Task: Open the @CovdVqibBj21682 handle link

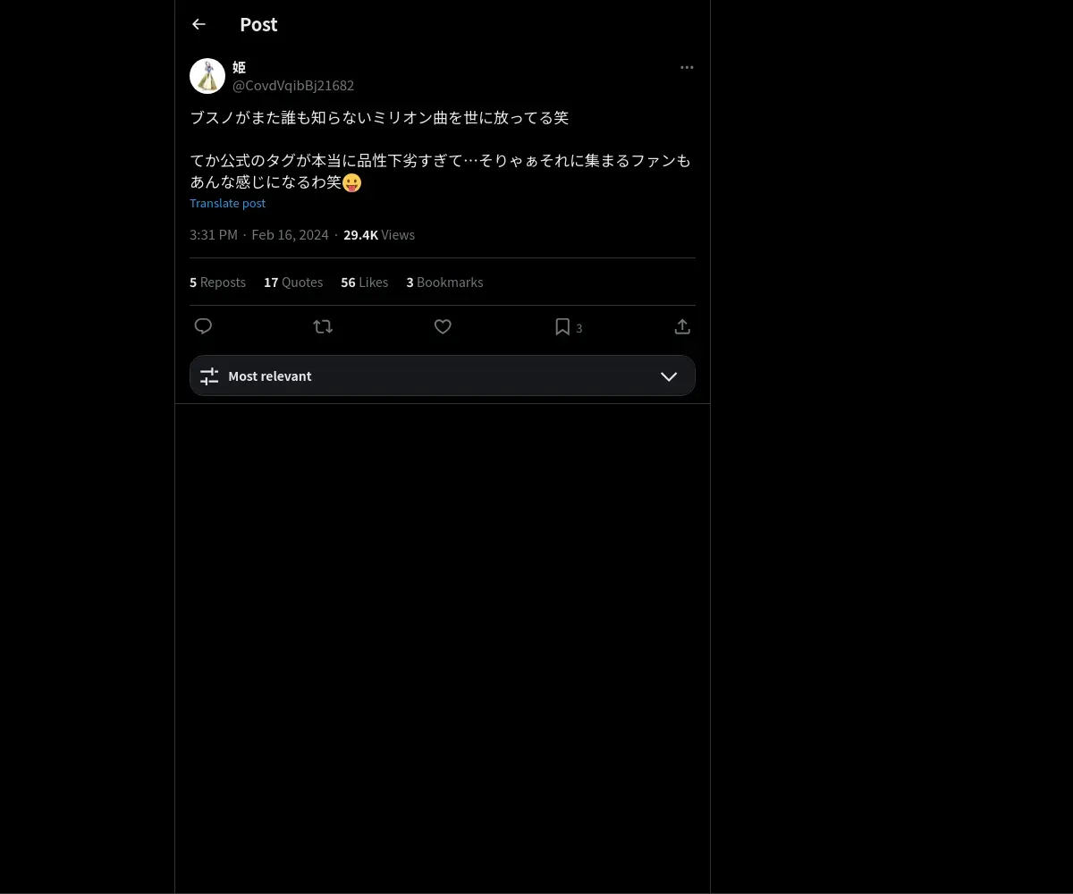Action: 293,85
